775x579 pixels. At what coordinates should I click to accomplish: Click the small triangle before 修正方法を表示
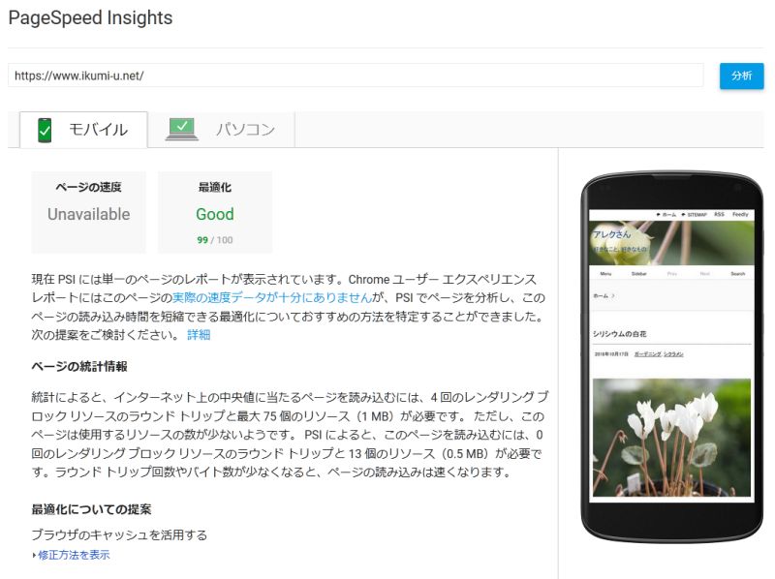coord(34,556)
